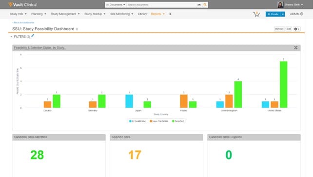Toggle In Qualification legend series
Screen dimensions: 313x177
(137, 121)
